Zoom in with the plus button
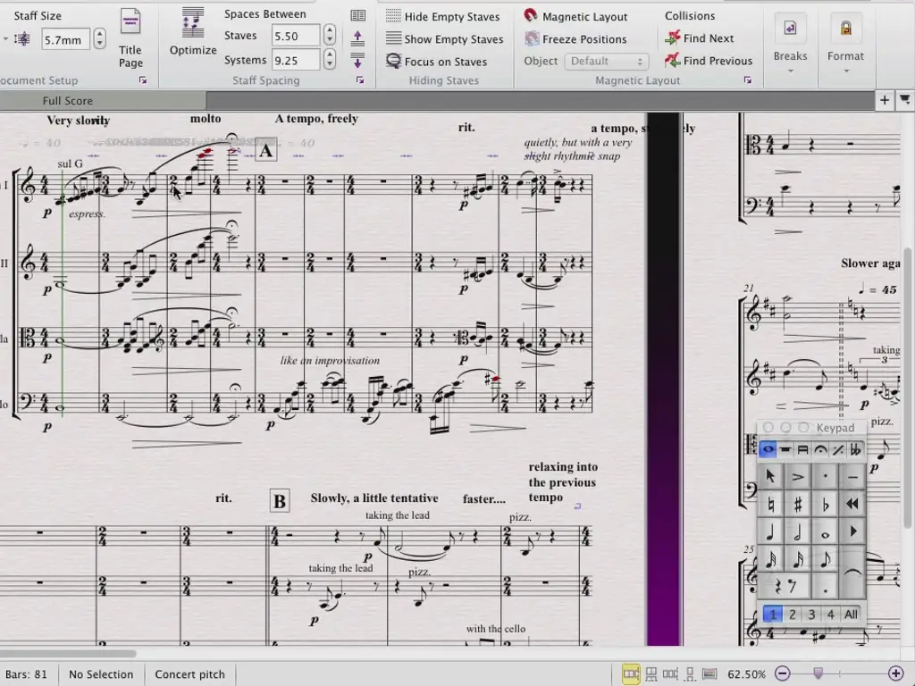Image resolution: width=915 pixels, height=686 pixels. [895, 673]
